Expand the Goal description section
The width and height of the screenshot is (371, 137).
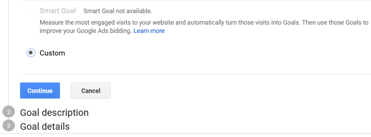point(54,113)
